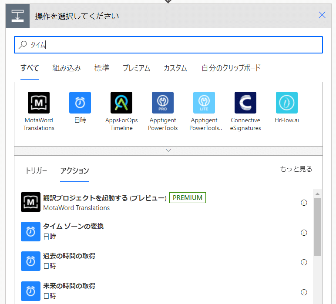The width and height of the screenshot is (336, 304).
Task: Click the action list scrollbar thumb
Action: (x=317, y=227)
